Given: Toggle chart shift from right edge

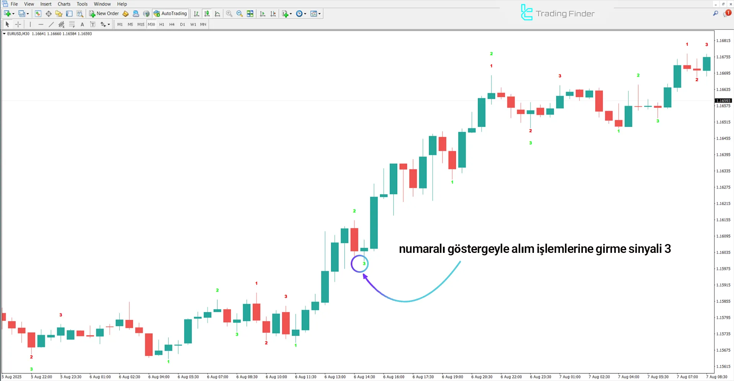Looking at the screenshot, I should [273, 13].
